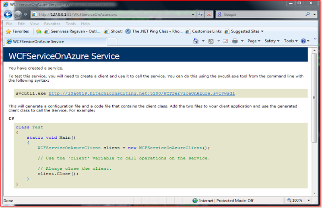The image size is (322, 208).
Task: Click the Internet Explorer title bar icon
Action: [x=6, y=4]
